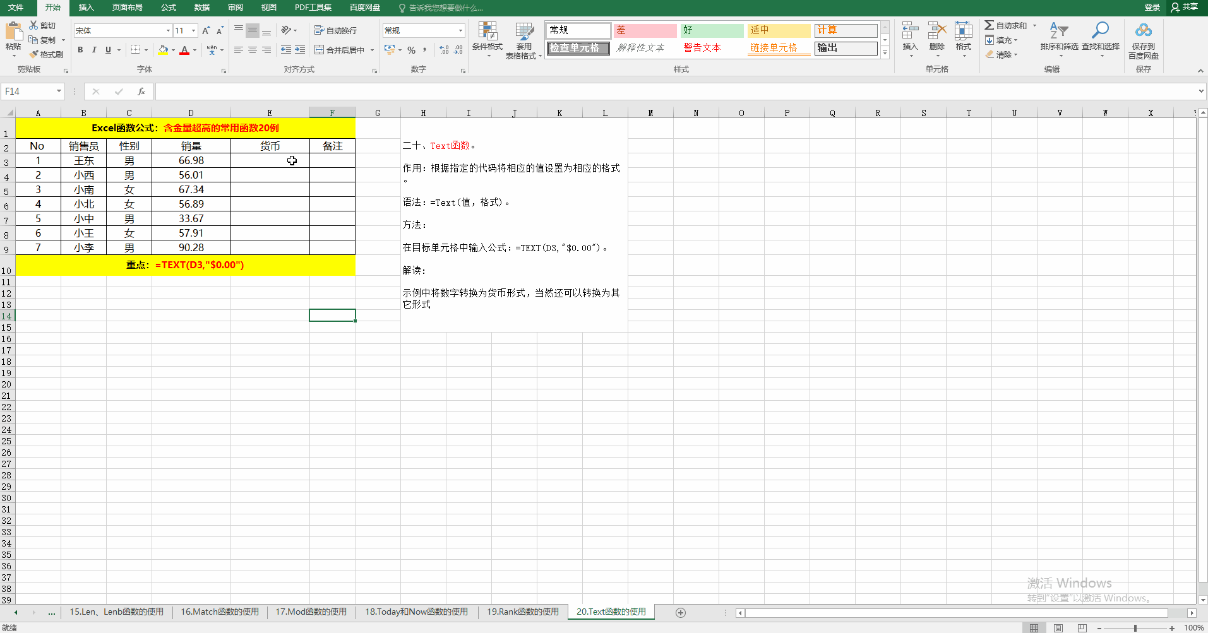
Task: Toggle underline formatting
Action: pyautogui.click(x=107, y=50)
